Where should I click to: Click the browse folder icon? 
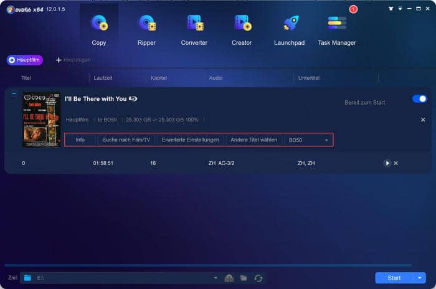point(244,278)
